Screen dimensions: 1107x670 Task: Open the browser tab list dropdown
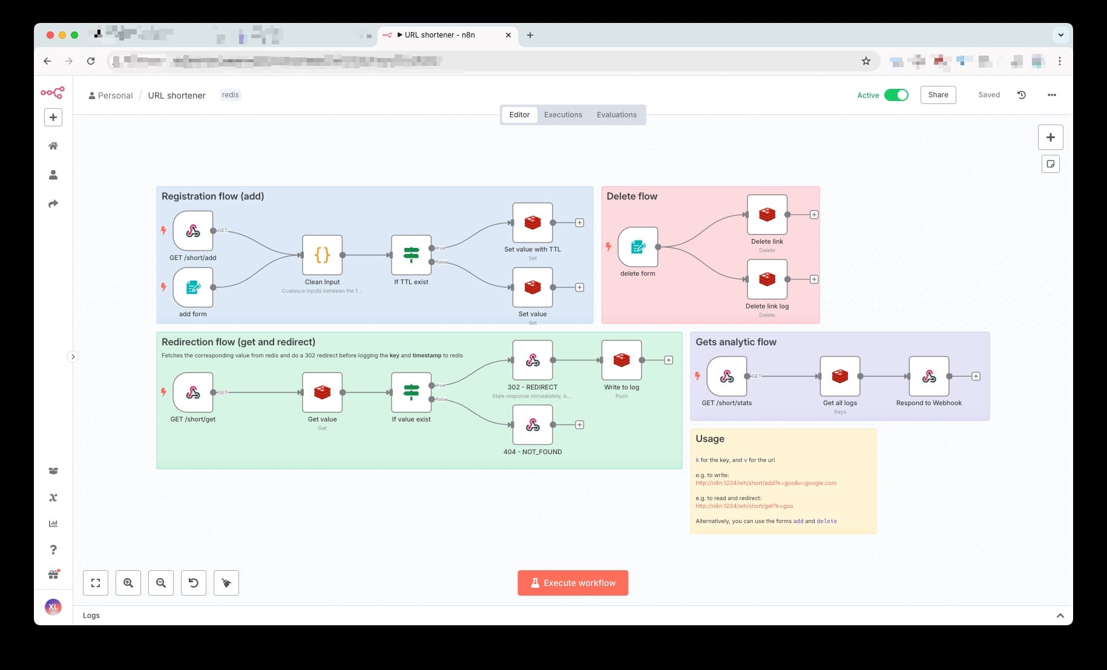[1060, 35]
